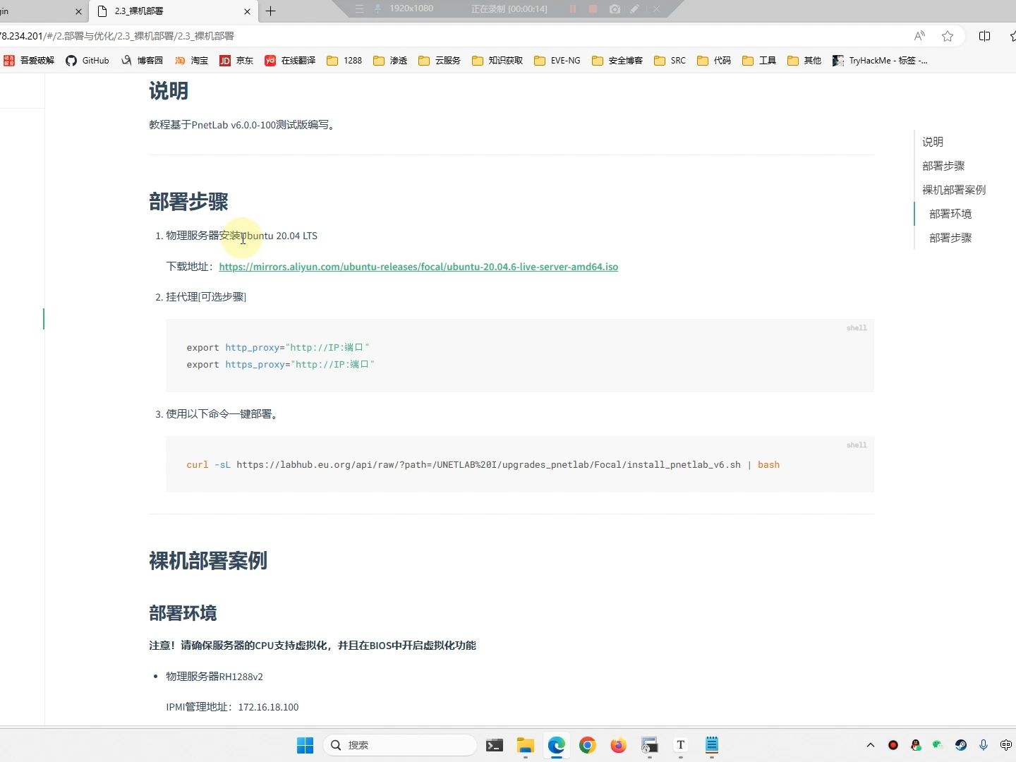Screen dimensions: 1016x762
Task: Open the Terminal app from taskbar
Action: [495, 745]
